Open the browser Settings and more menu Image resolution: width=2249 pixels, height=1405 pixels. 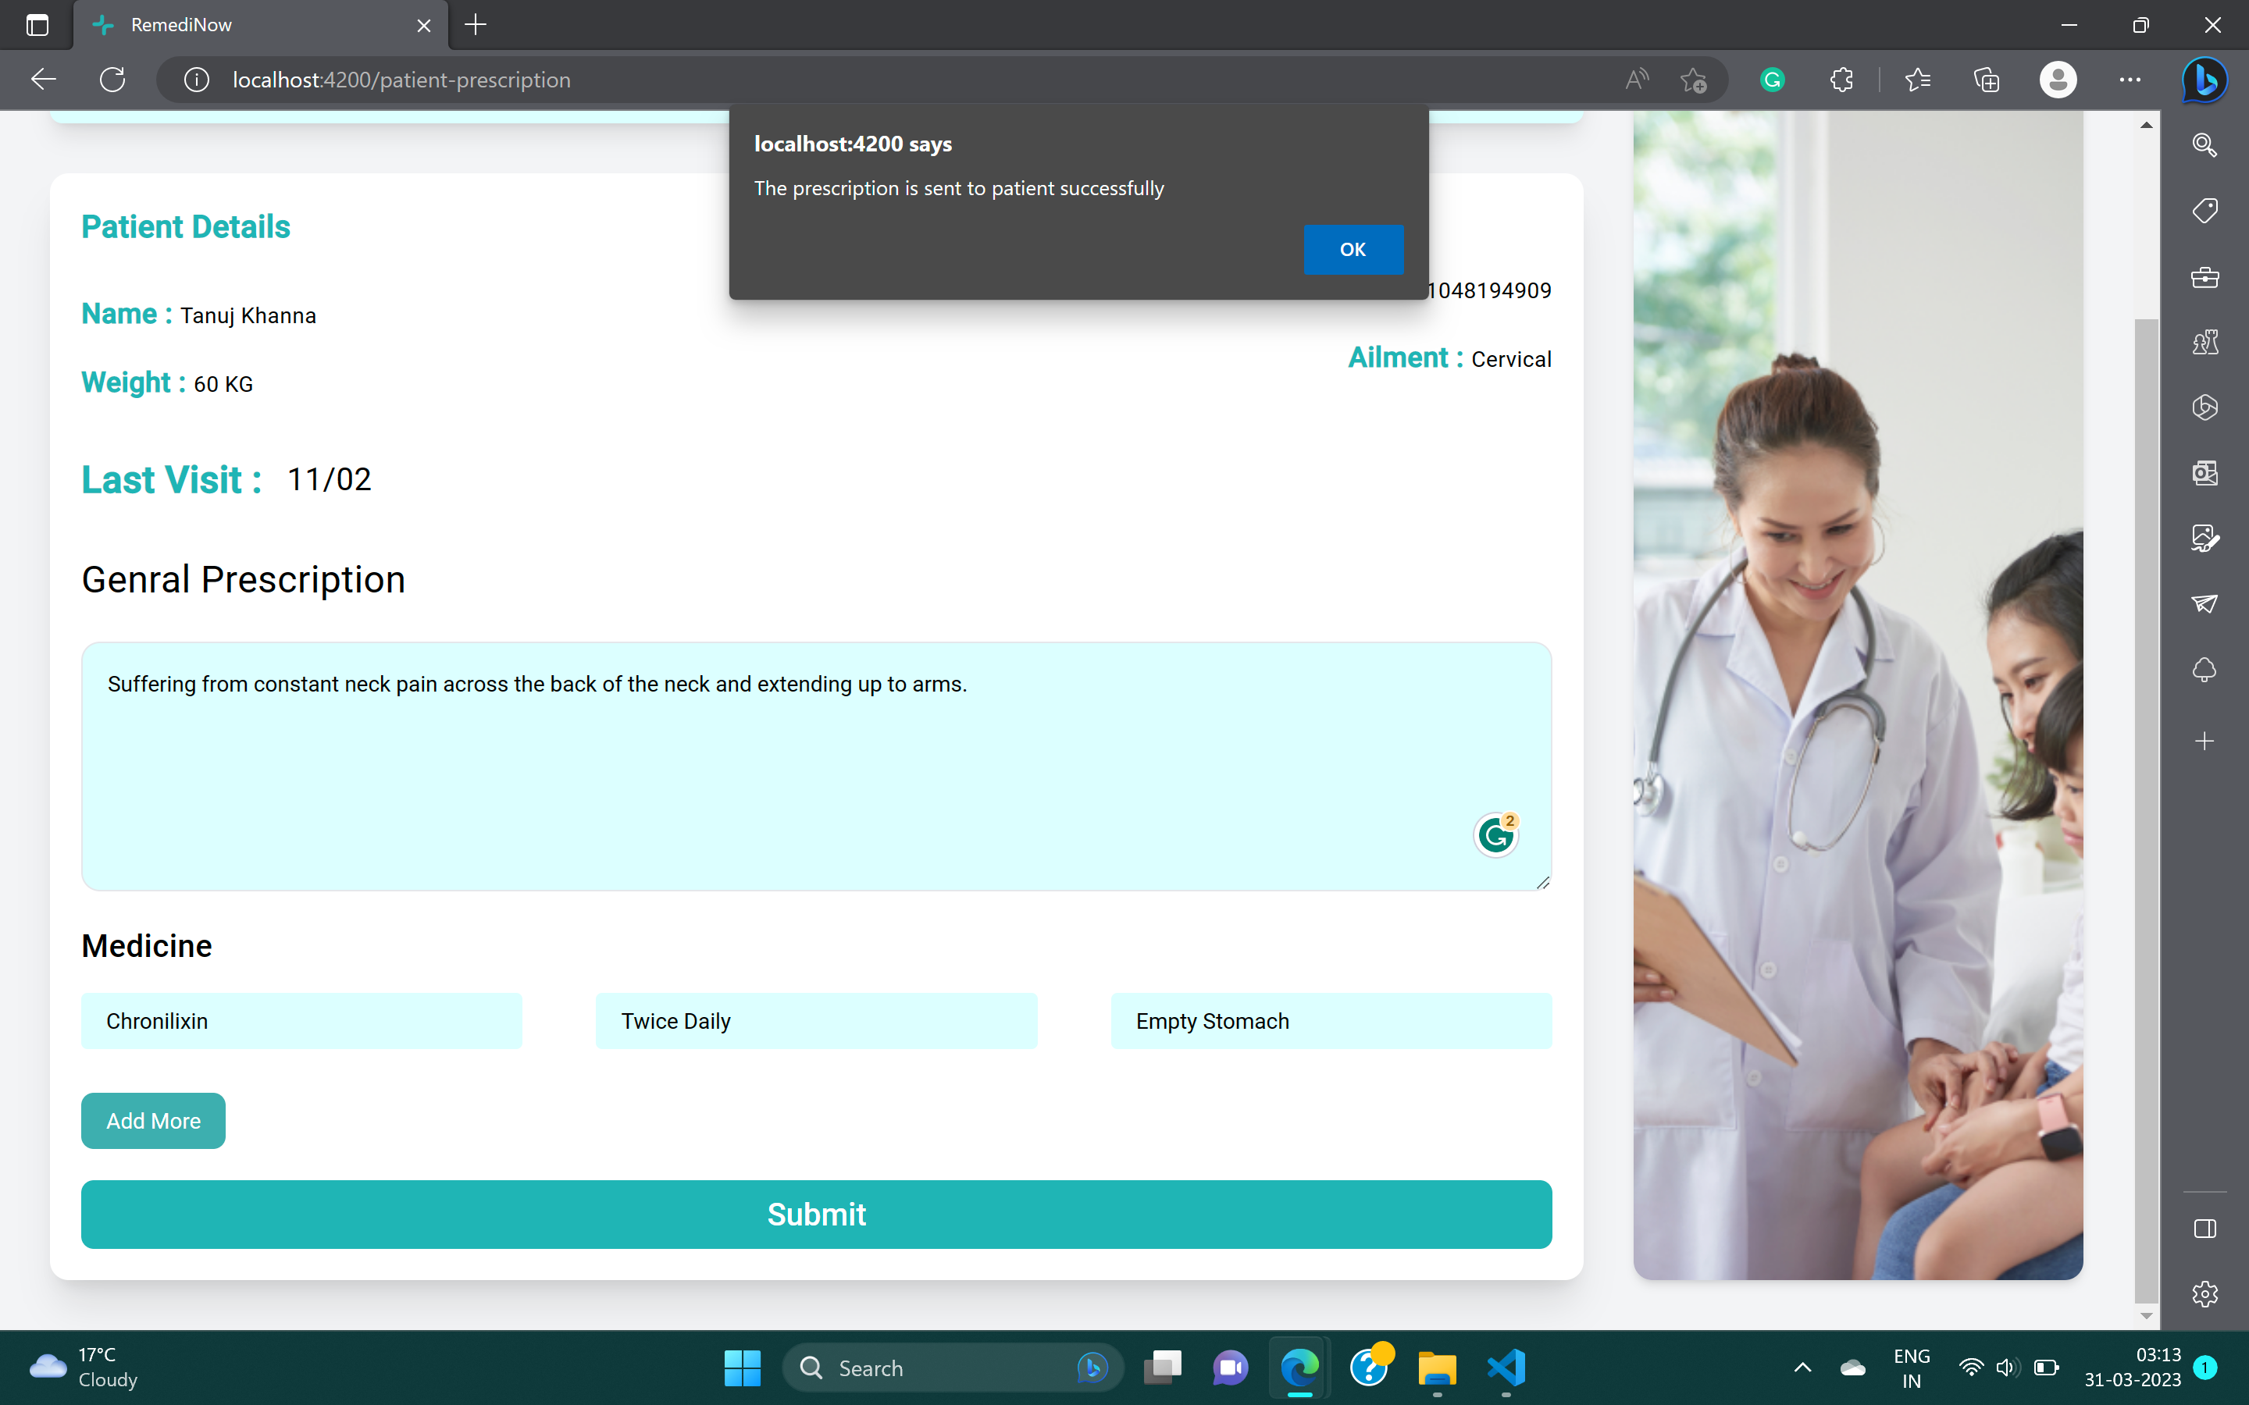2129,80
